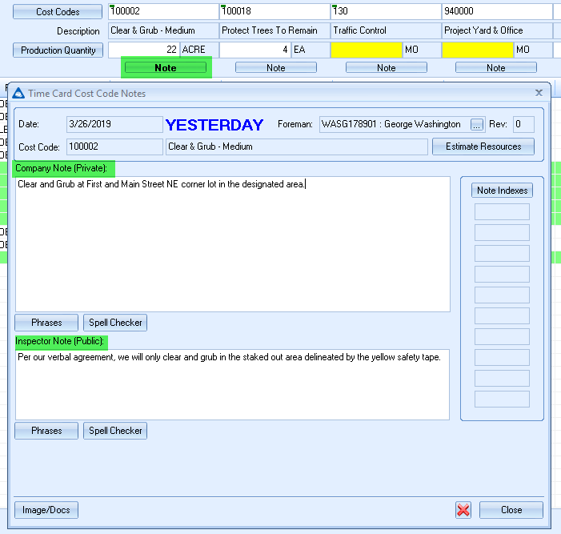561x534 pixels.
Task: Close the Time Card Cost Code Notes dialog
Action: pos(539,93)
